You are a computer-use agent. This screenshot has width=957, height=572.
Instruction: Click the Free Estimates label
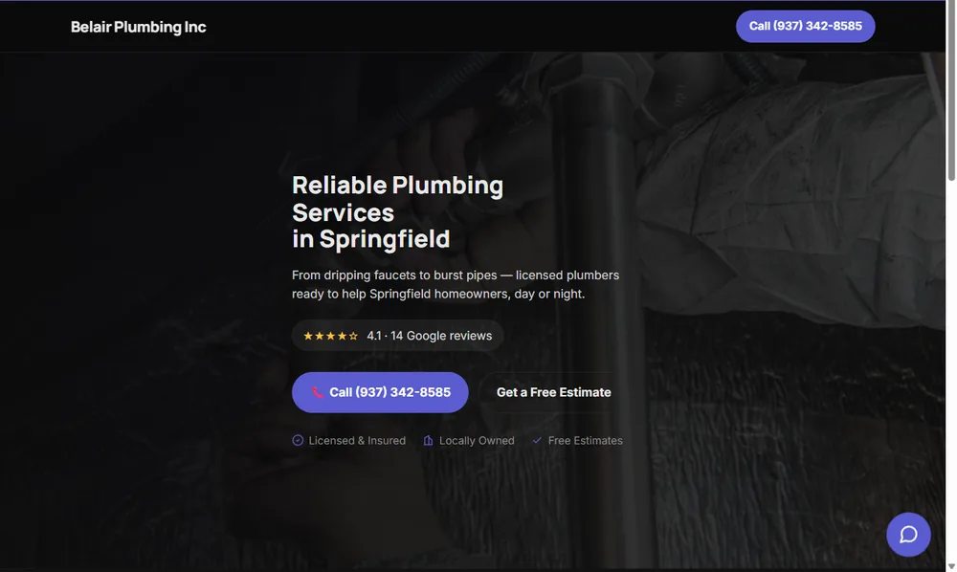point(586,440)
